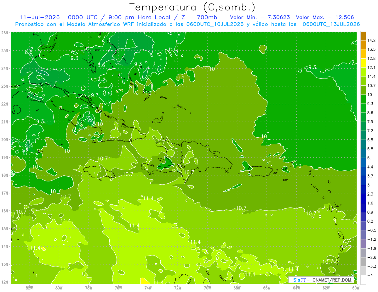
Task: Click the '13.5' value on the color legend
Action: tap(372, 49)
